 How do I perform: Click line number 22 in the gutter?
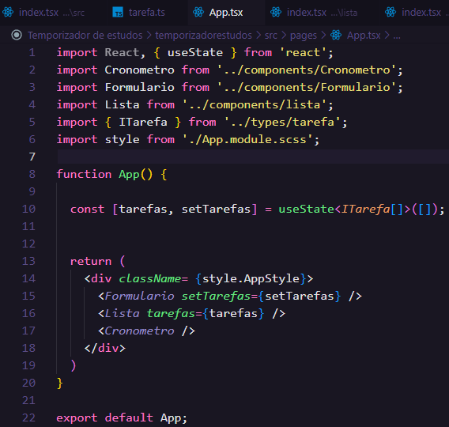pos(28,418)
